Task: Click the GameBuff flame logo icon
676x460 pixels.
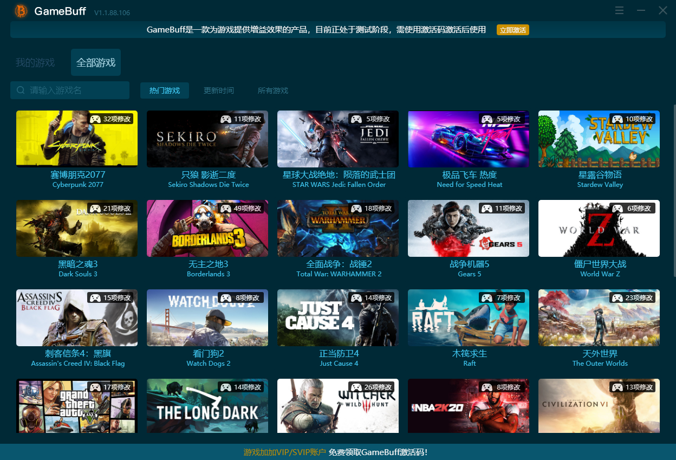Action: 21,11
